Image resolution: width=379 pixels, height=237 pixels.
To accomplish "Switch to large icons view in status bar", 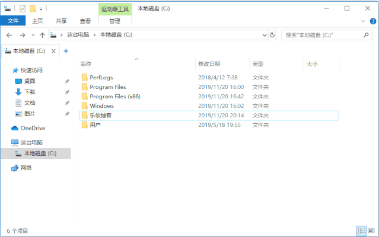I will pyautogui.click(x=371, y=231).
